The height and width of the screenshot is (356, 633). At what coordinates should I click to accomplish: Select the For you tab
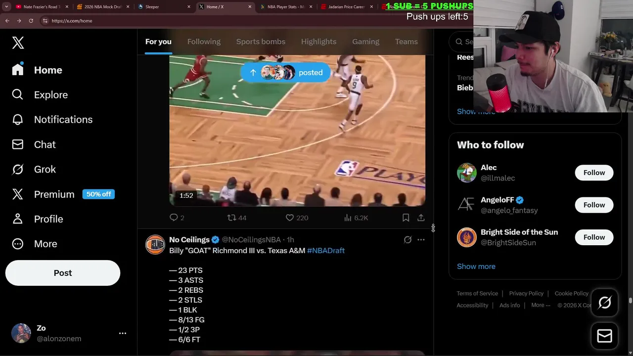[158, 42]
